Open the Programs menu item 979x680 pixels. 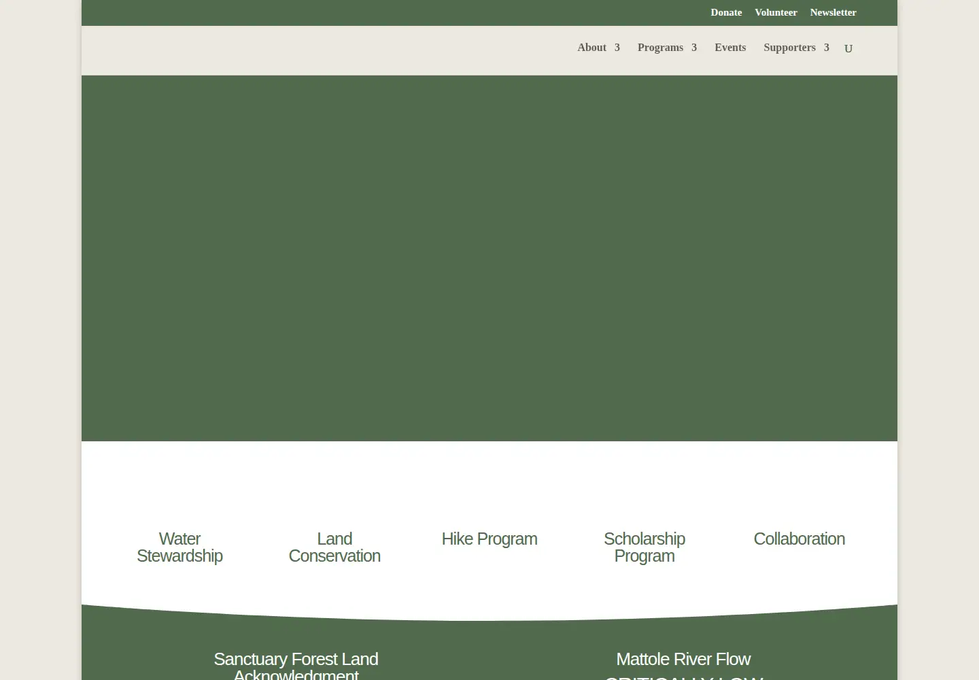pyautogui.click(x=660, y=48)
